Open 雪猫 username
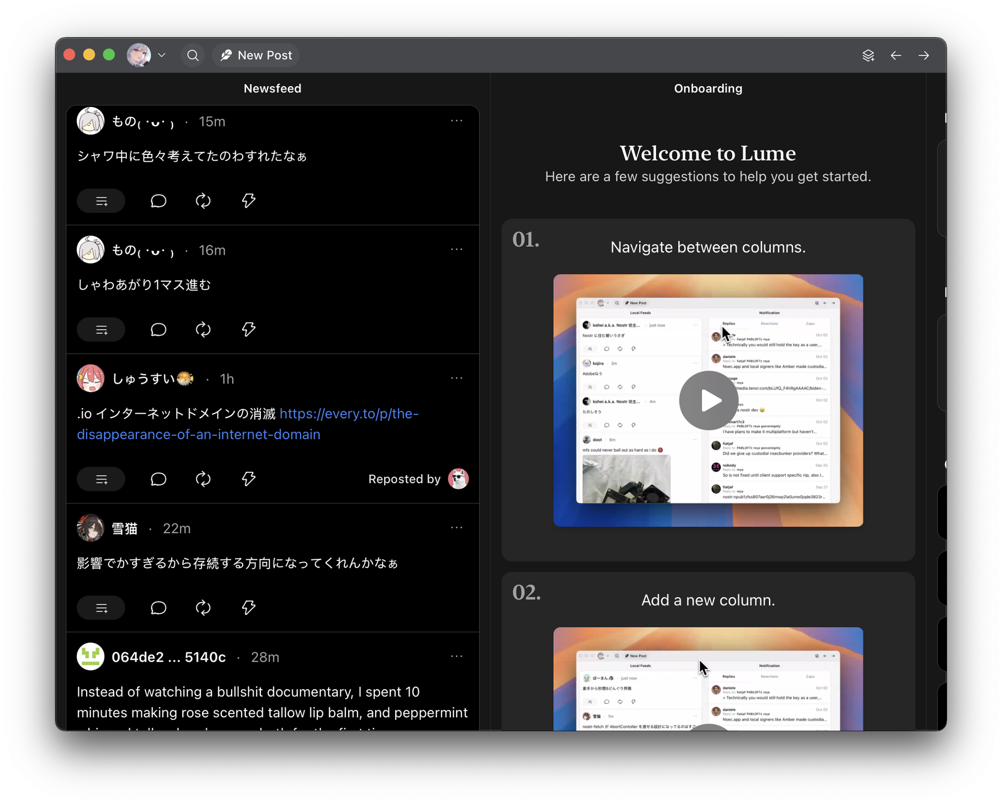Image resolution: width=1002 pixels, height=804 pixels. pyautogui.click(x=125, y=528)
